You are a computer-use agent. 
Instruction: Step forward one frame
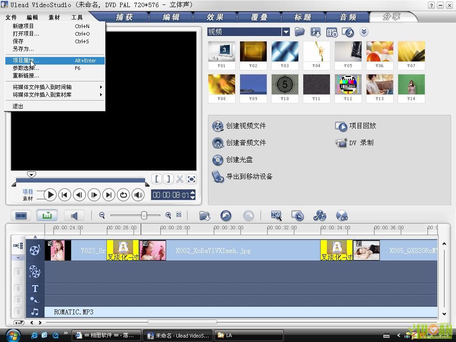94,195
